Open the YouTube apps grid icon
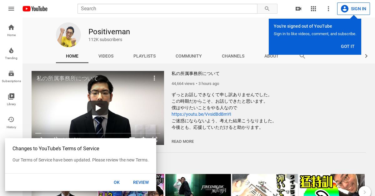 click(x=313, y=9)
